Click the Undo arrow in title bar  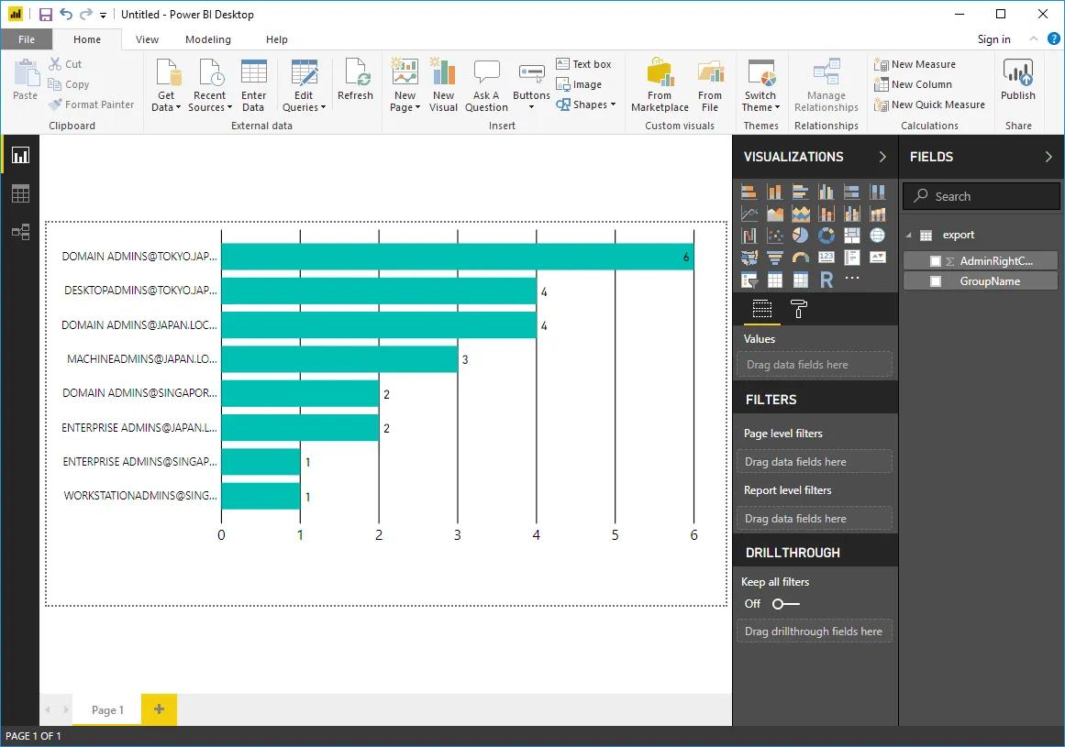point(66,15)
